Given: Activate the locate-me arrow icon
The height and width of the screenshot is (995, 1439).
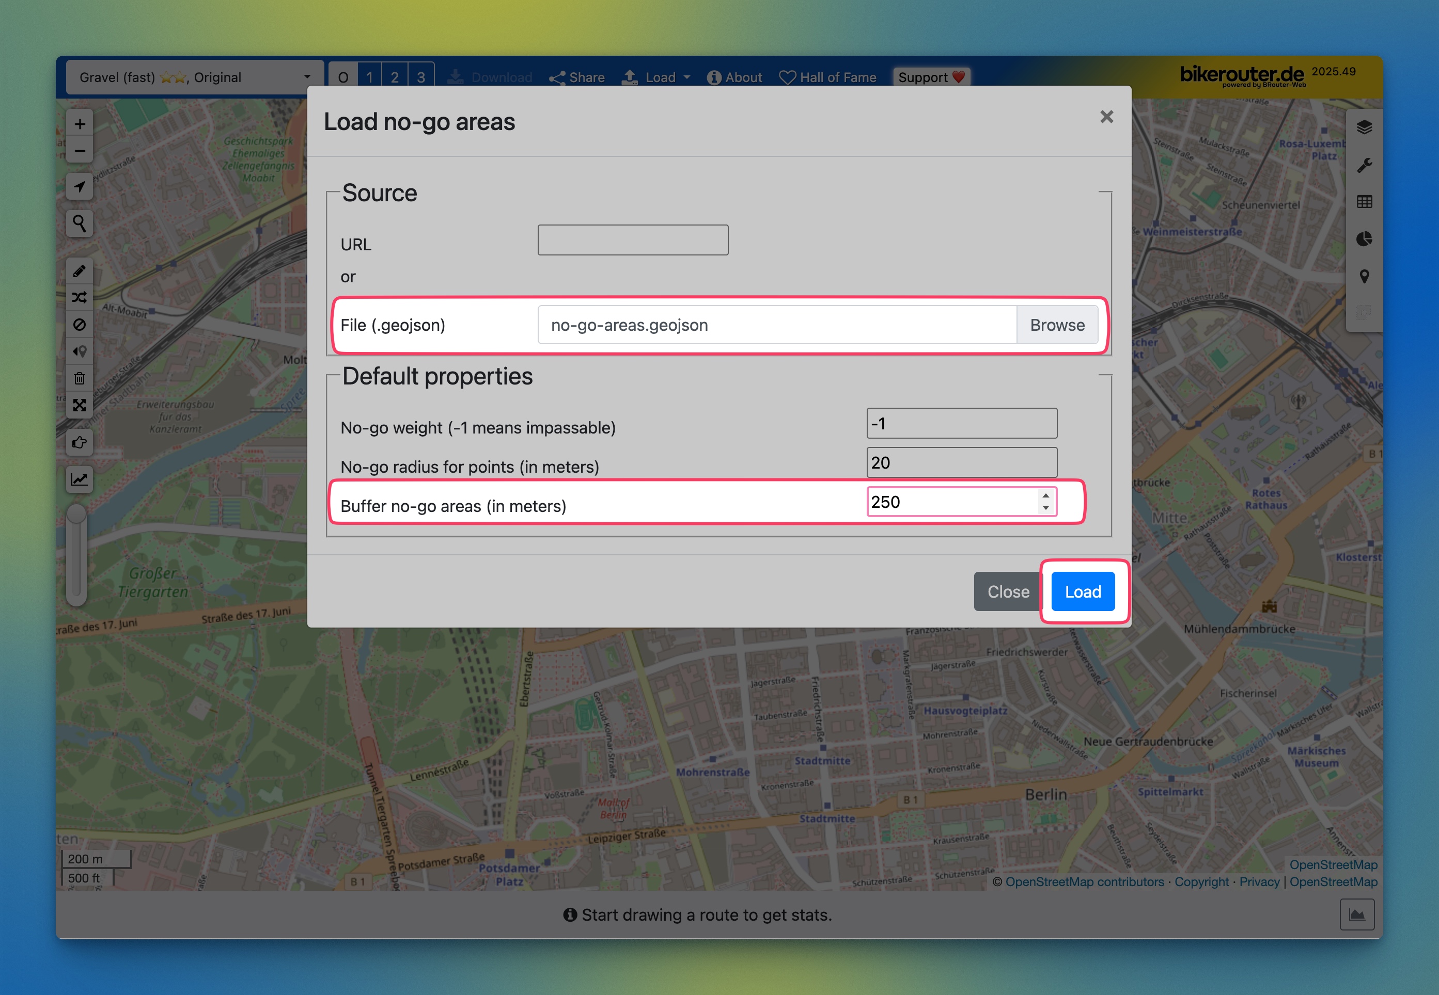Looking at the screenshot, I should point(79,186).
